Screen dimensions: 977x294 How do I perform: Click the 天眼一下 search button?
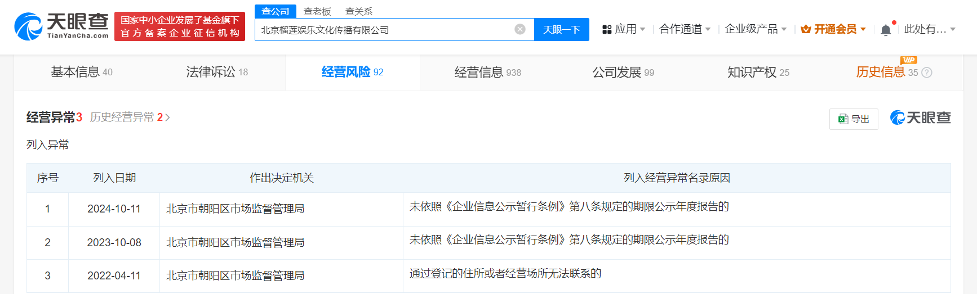coord(562,29)
